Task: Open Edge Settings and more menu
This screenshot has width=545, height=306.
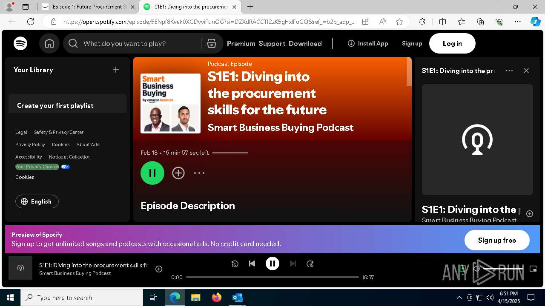Action: [518, 22]
